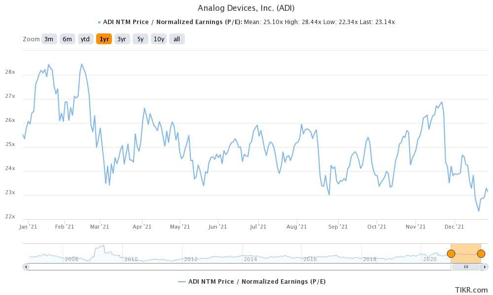The image size is (493, 295).
Task: Set zoom range to 5y
Action: [140, 39]
